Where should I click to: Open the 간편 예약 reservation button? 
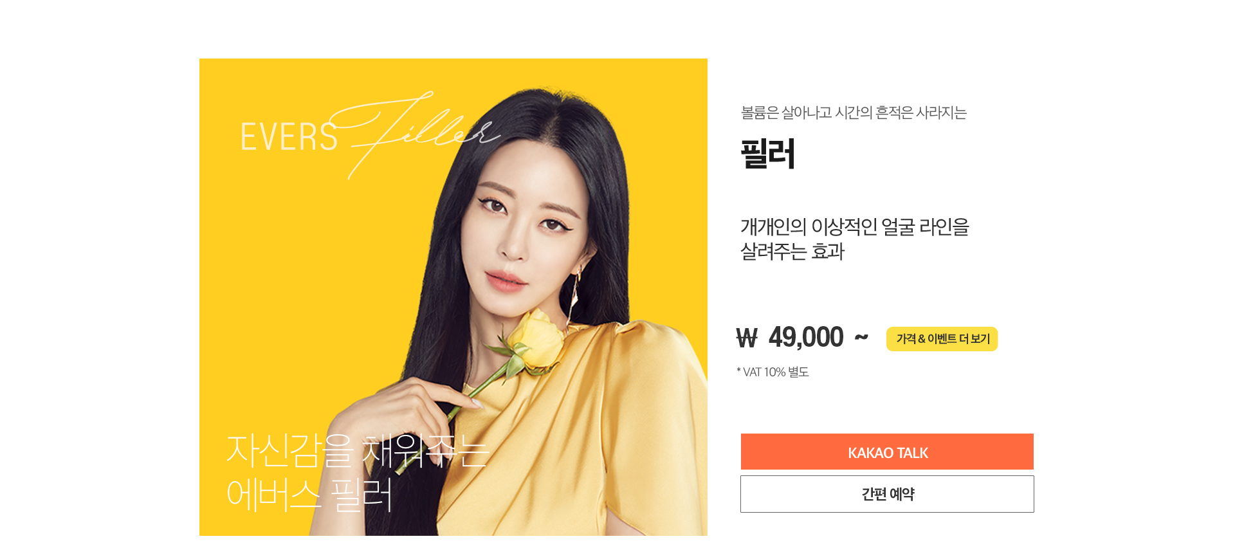tap(887, 494)
